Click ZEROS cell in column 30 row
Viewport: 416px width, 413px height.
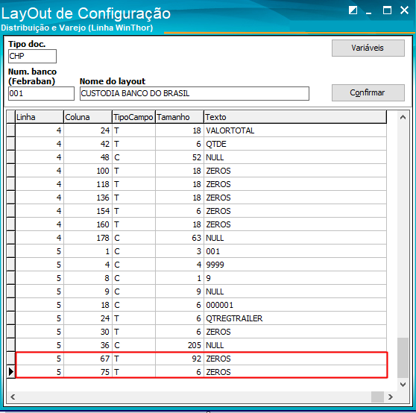(295, 332)
